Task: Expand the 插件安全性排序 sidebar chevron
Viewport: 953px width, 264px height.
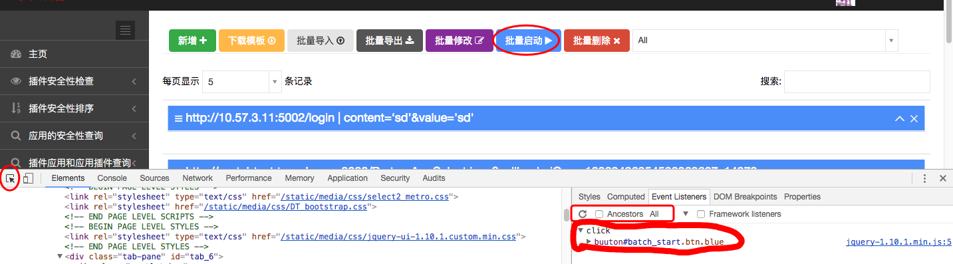Action: (x=134, y=108)
